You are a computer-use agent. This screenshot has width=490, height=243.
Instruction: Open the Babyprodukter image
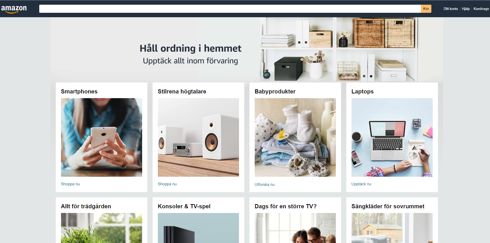295,137
